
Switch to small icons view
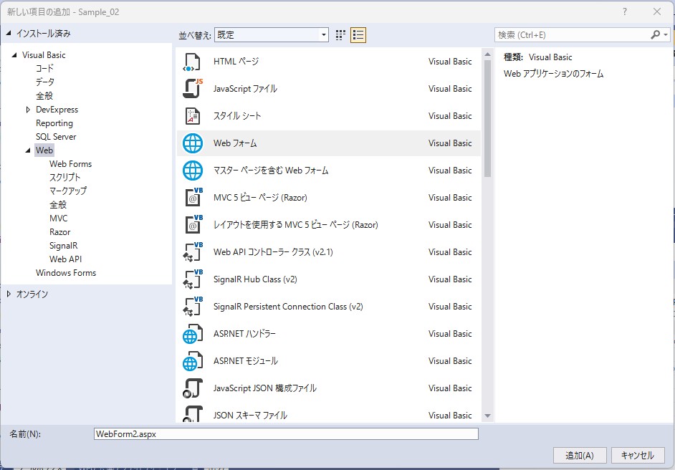pos(341,35)
